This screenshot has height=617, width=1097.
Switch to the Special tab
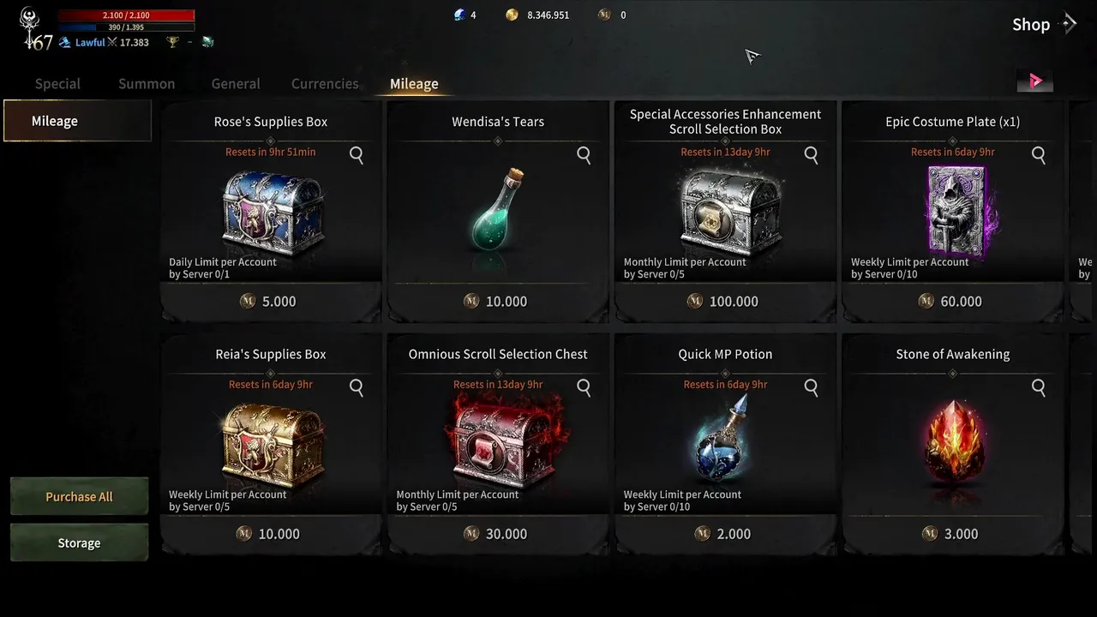point(57,84)
